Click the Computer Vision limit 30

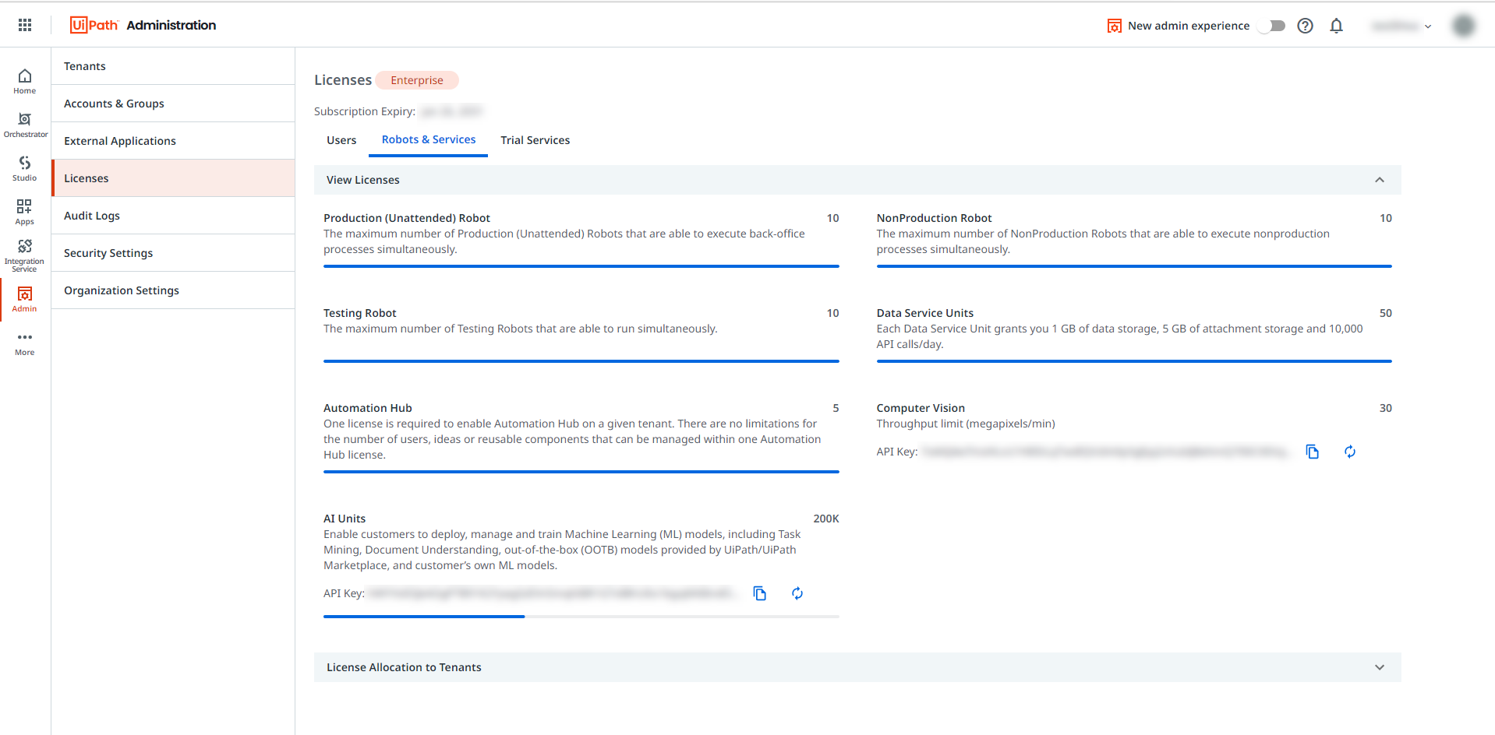1386,408
